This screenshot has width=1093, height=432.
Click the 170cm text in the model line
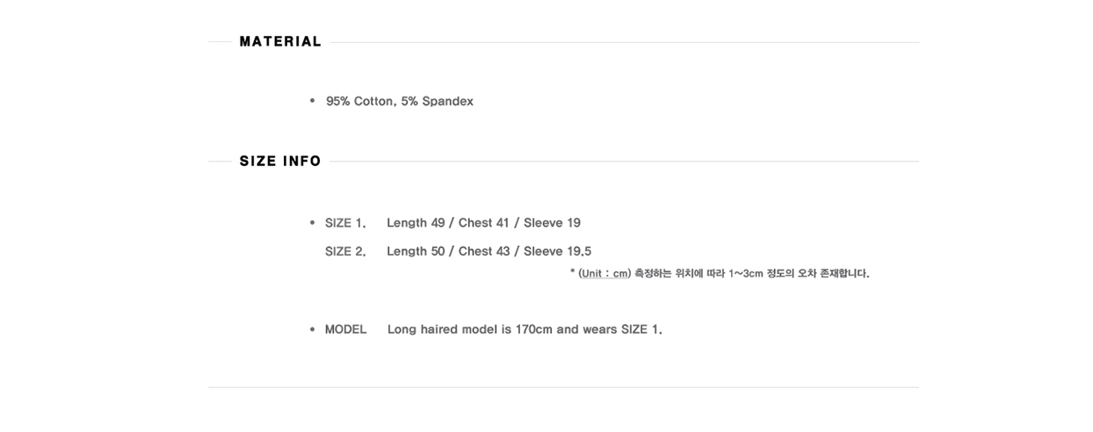(x=533, y=329)
